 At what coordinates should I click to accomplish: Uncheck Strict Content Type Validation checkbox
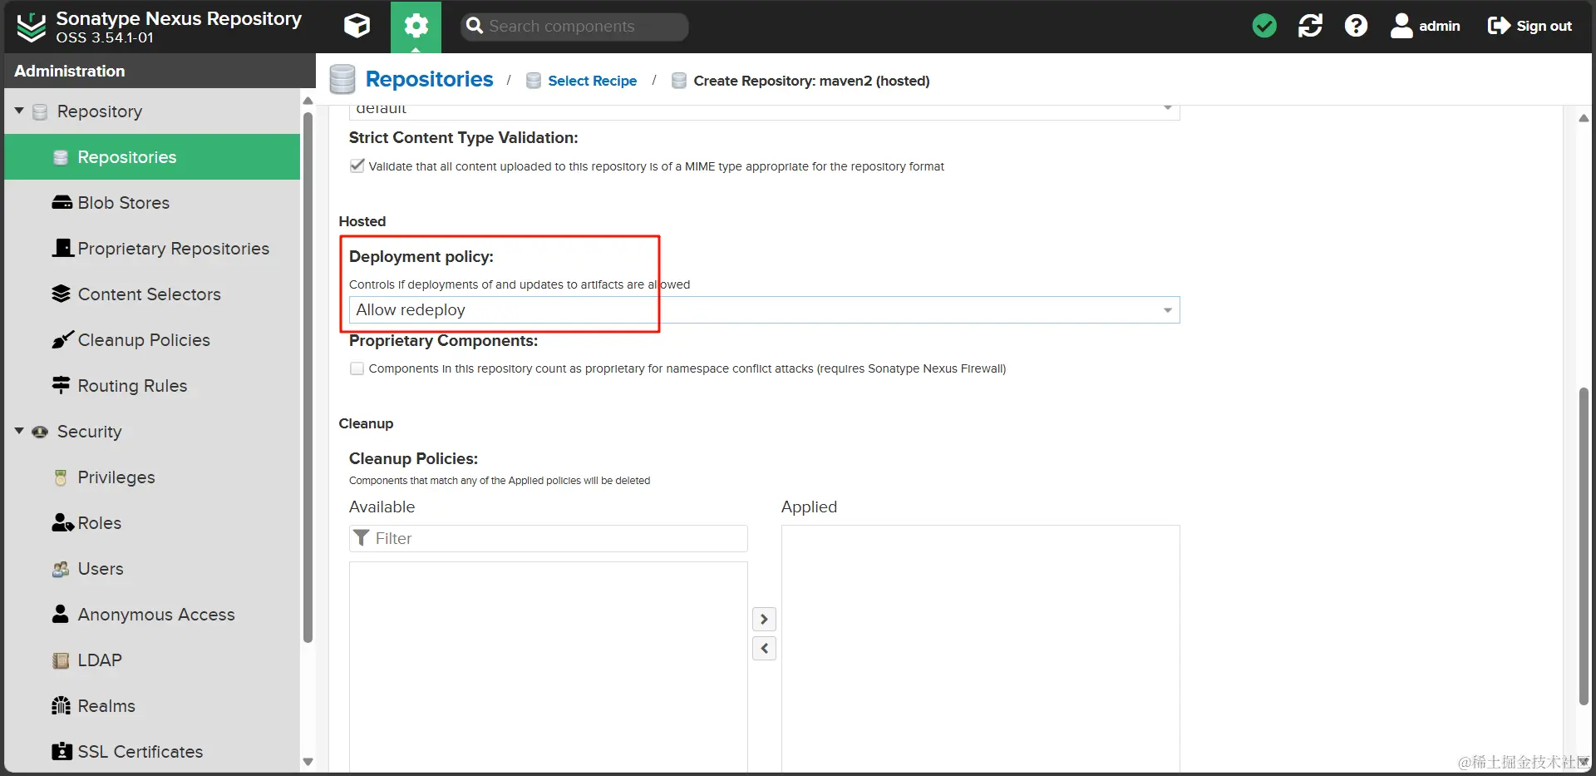357,166
